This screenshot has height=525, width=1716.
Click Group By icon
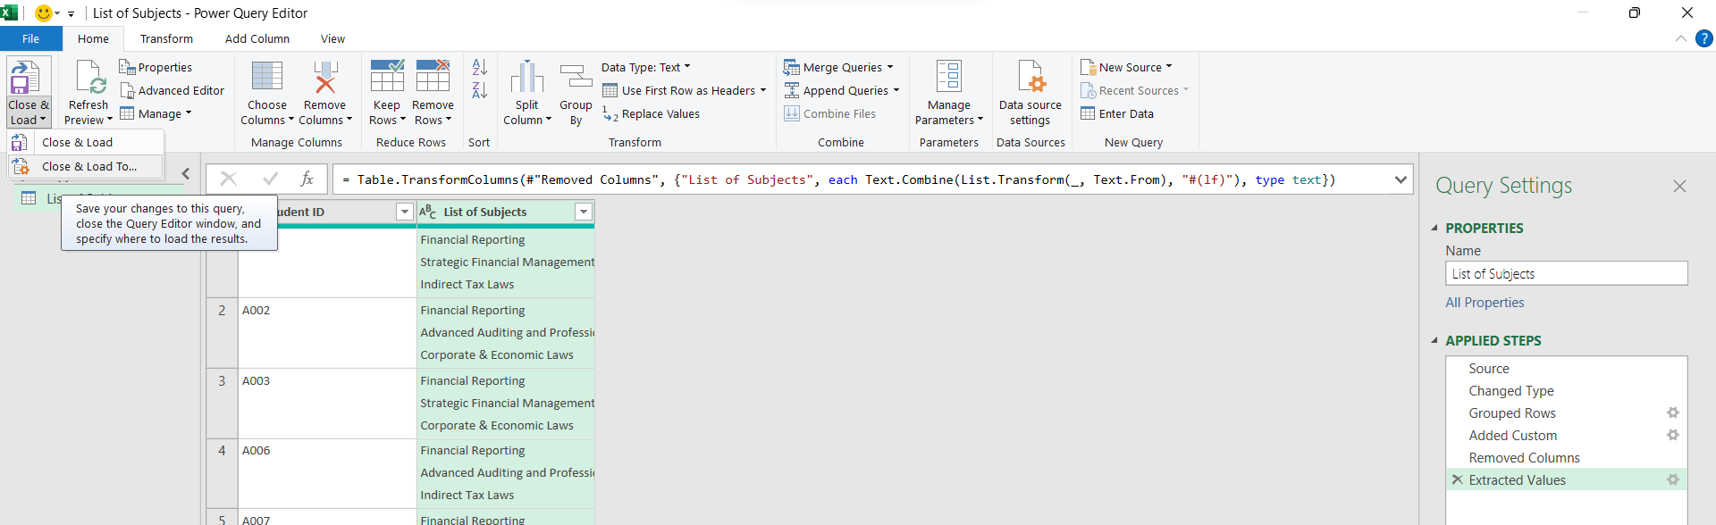click(x=576, y=78)
